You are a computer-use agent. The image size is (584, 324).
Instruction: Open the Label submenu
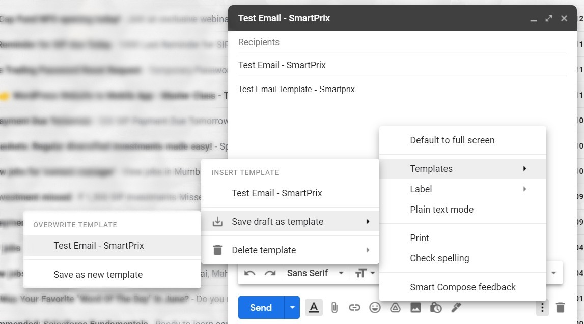[463, 189]
